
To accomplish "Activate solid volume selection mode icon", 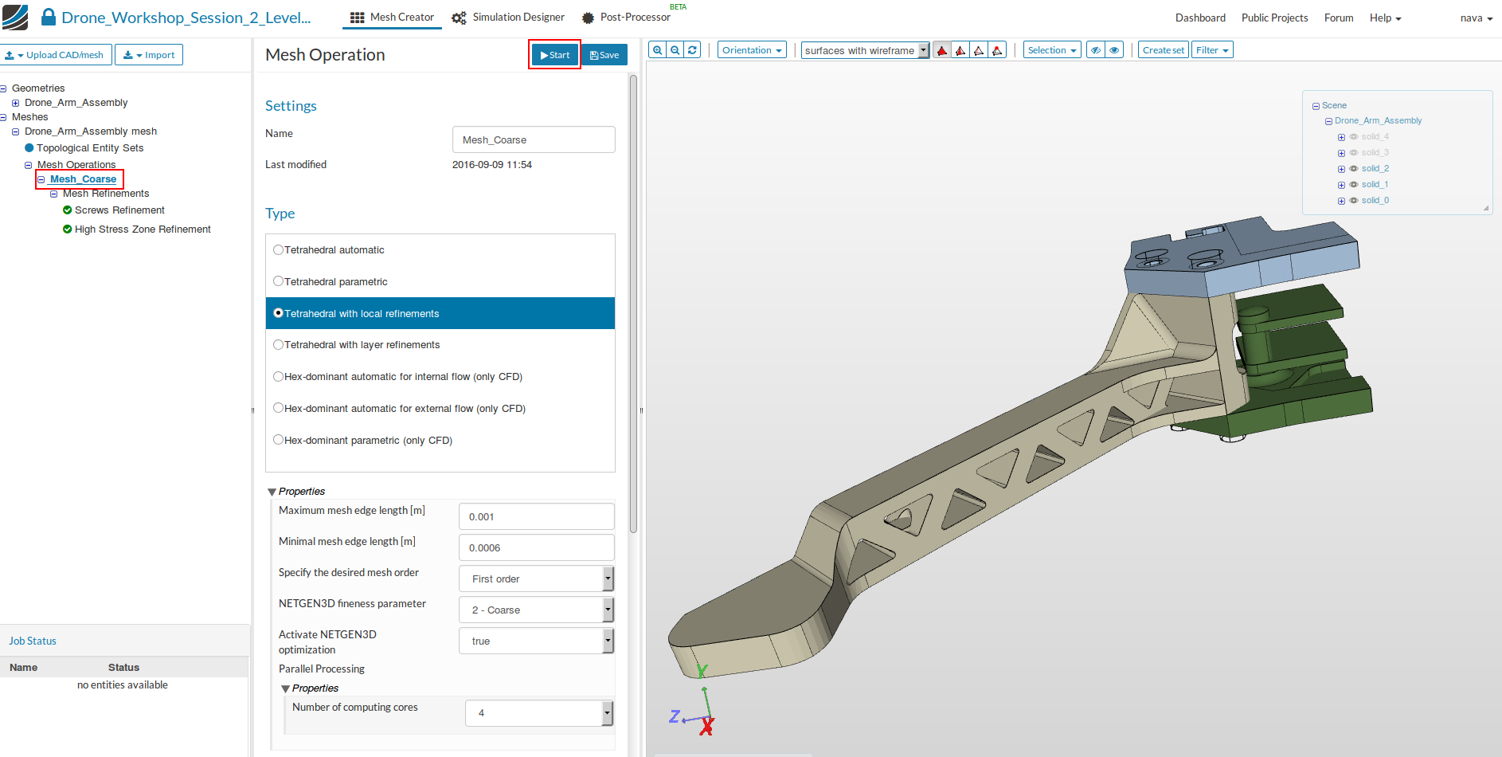I will [942, 50].
